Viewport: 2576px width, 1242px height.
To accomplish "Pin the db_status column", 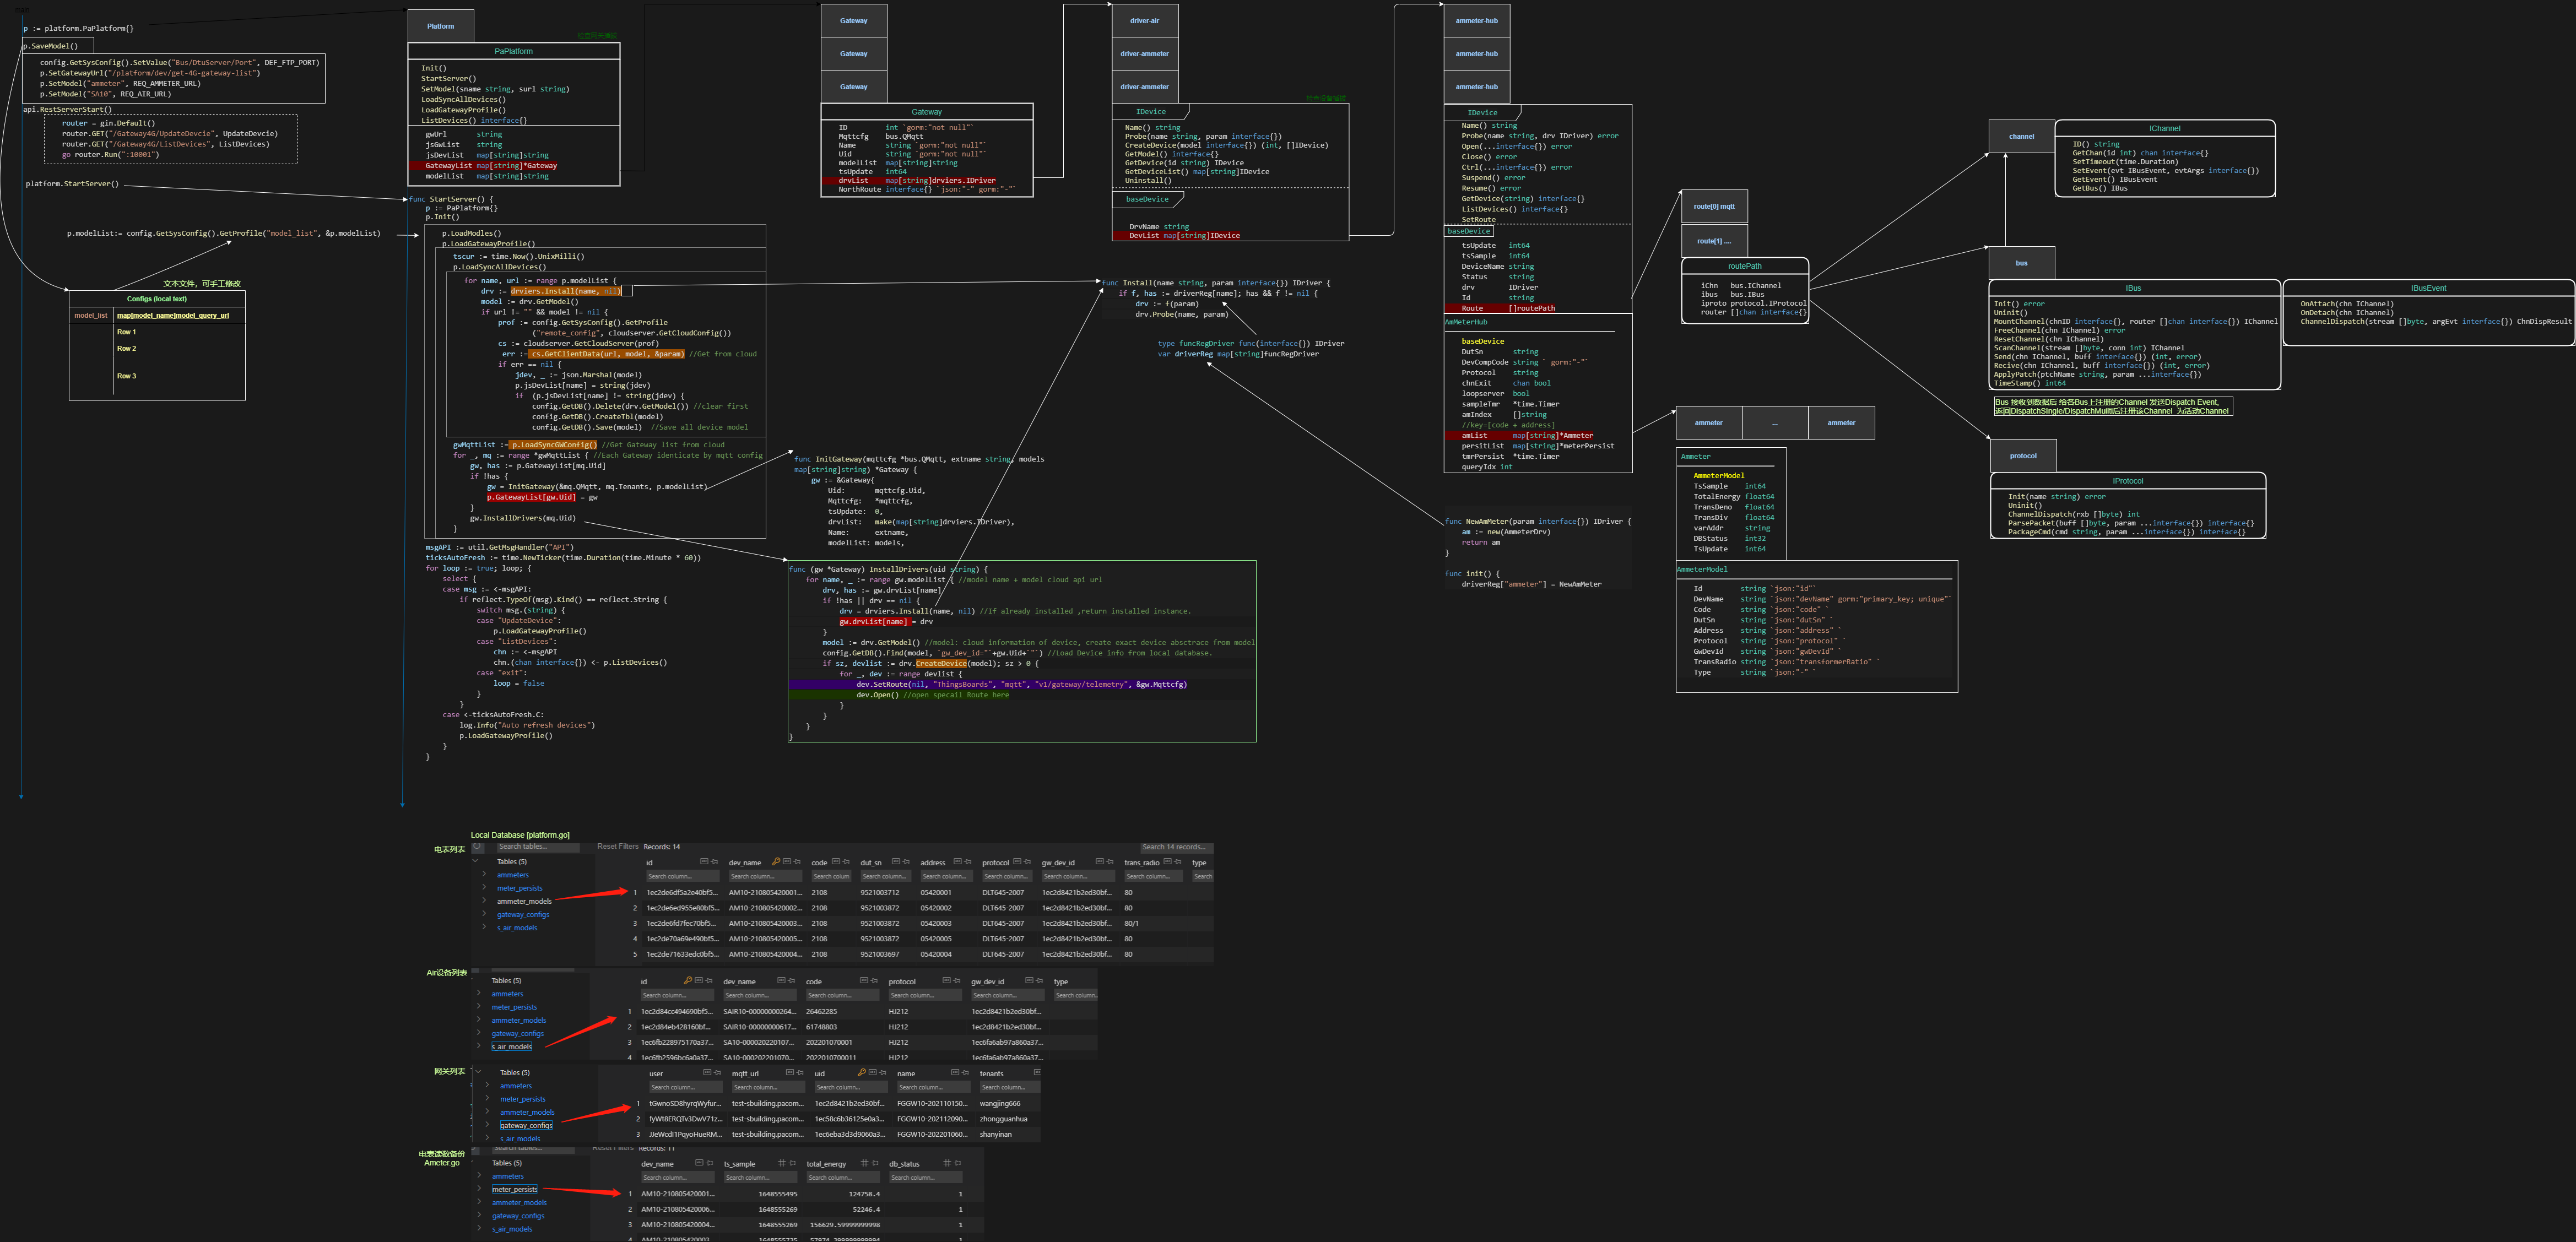I will (x=958, y=1163).
